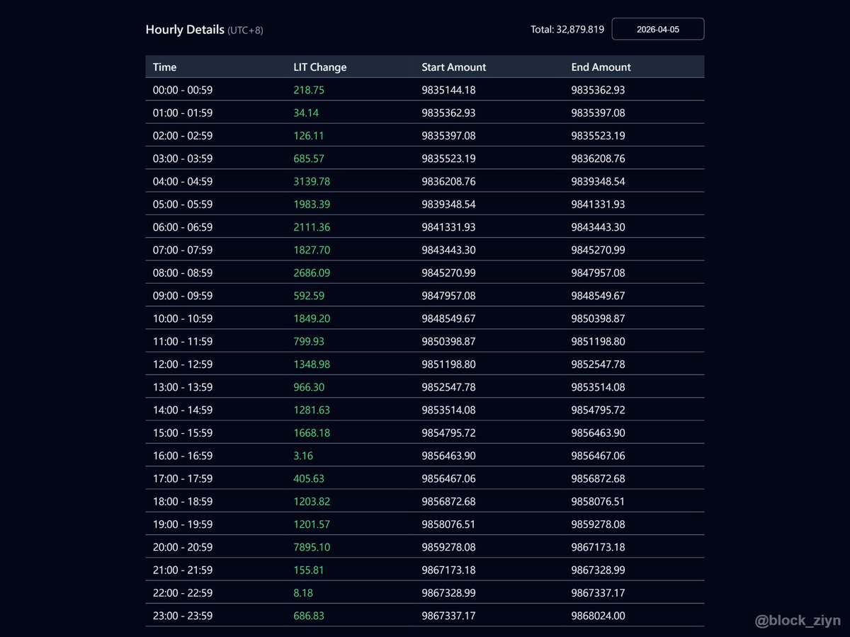Viewport: 850px width, 637px height.
Task: Click the LIT Change value 3139.78
Action: pos(312,181)
